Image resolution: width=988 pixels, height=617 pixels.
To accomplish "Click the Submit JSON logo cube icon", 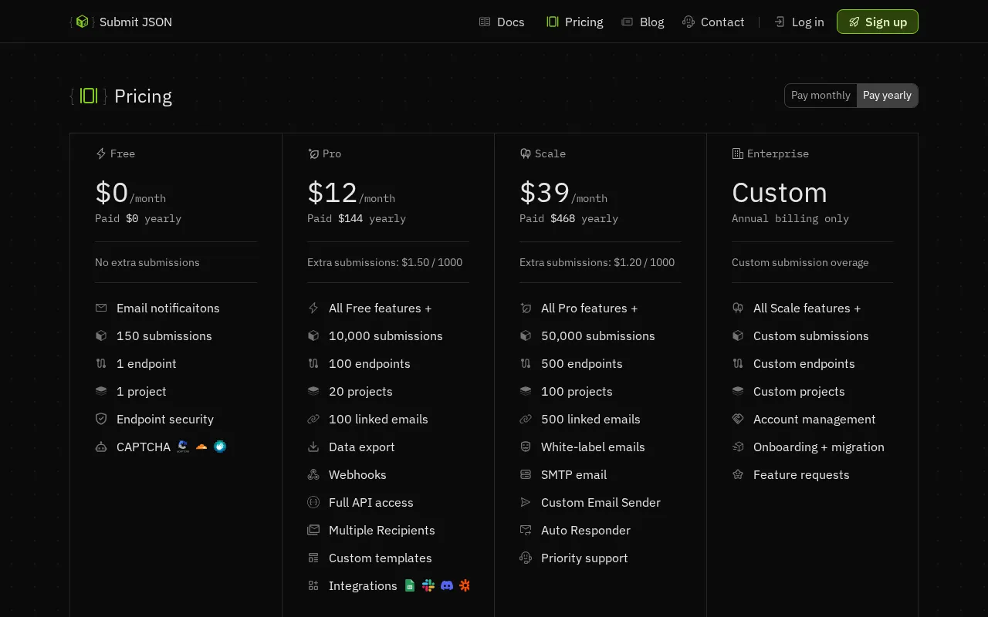I will [x=82, y=22].
